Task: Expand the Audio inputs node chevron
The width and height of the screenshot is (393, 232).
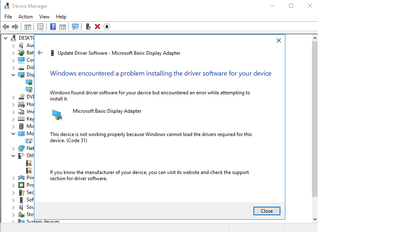Action: point(13,46)
